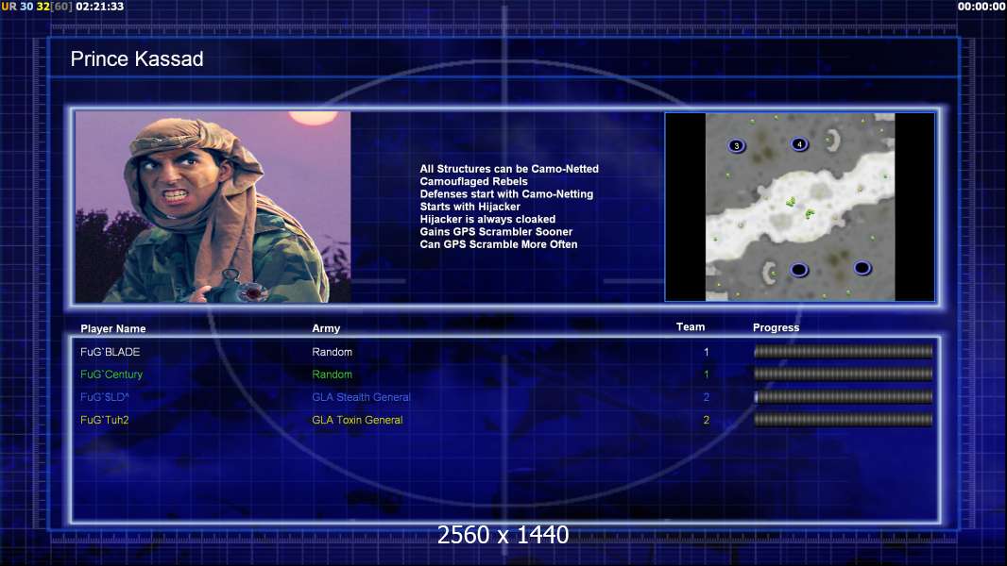Select start position marker 3 on map
The height and width of the screenshot is (566, 1007).
(737, 146)
